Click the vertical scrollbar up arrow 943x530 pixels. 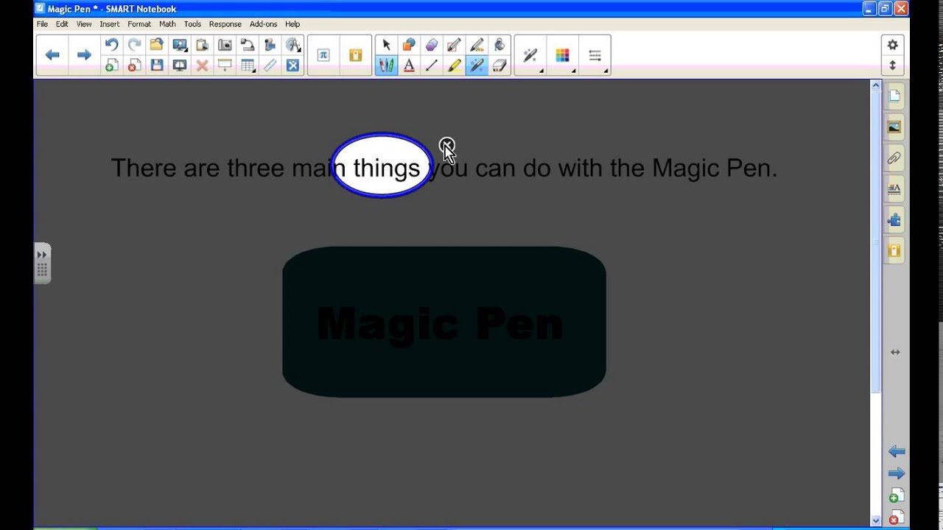point(875,85)
